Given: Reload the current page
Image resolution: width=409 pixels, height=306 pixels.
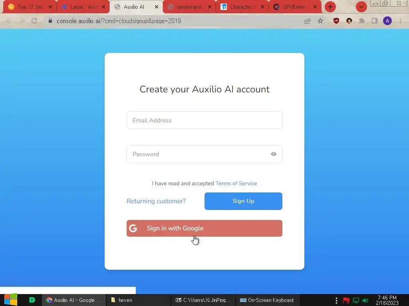Looking at the screenshot, I should (x=34, y=21).
